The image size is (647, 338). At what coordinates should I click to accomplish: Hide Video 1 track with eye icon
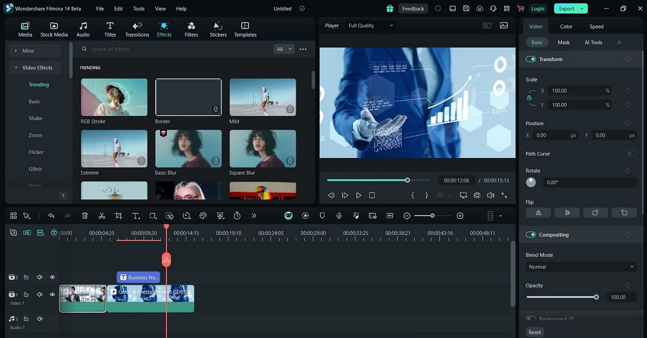(52, 294)
